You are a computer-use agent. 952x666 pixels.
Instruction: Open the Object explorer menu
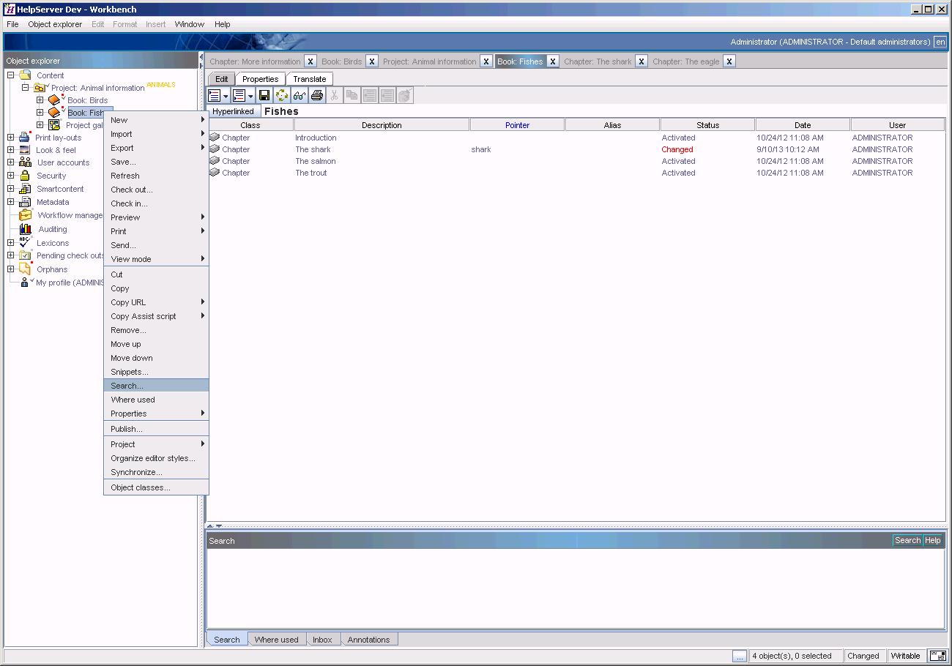[x=55, y=24]
